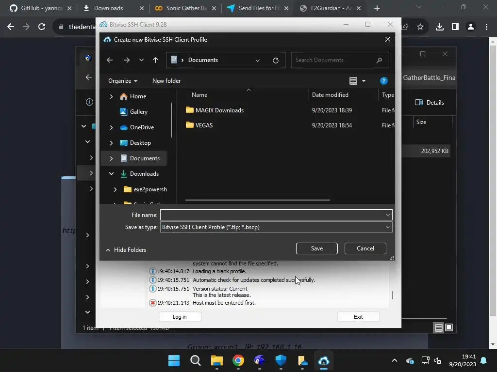This screenshot has height=372, width=497.
Task: Select OneDrive in navigation pane
Action: (x=142, y=127)
